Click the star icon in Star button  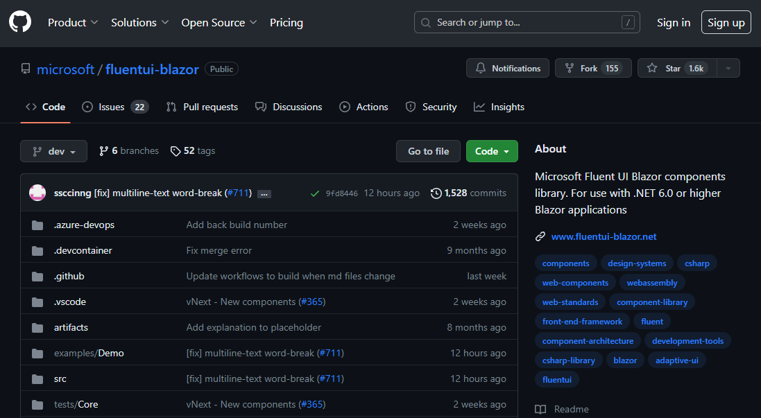(652, 69)
